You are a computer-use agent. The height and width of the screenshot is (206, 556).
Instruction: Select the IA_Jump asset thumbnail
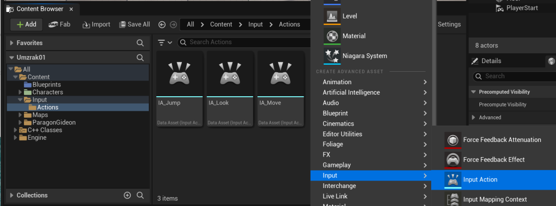coord(179,89)
